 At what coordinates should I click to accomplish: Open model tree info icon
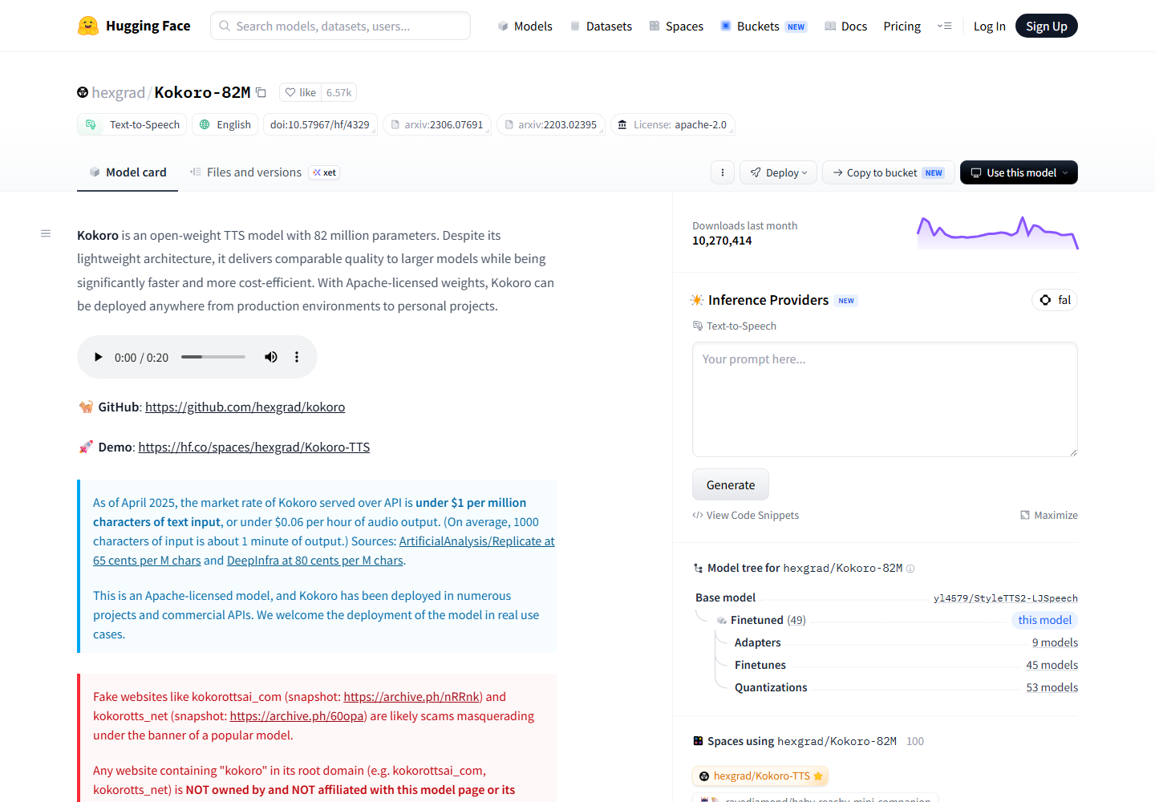[910, 569]
